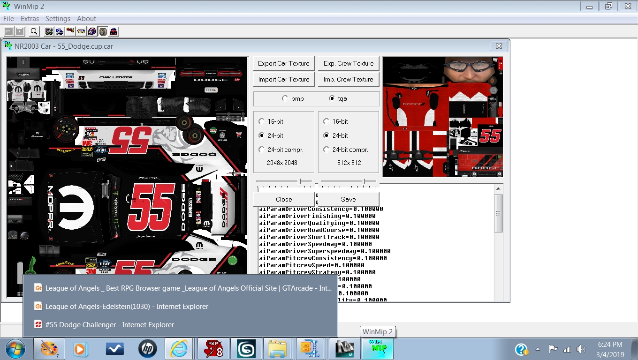The image size is (638, 360).
Task: Select the tga format radio button
Action: pos(332,99)
